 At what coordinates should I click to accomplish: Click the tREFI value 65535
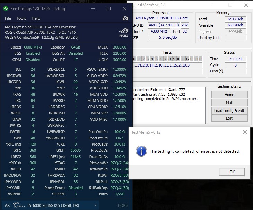76,150
